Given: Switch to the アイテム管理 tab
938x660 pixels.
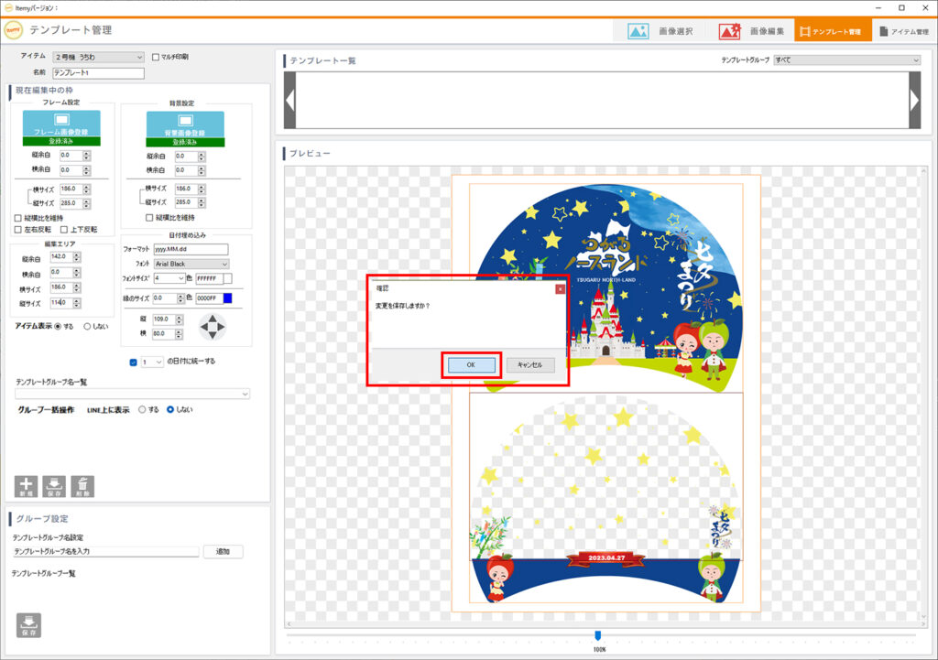Looking at the screenshot, I should click(x=903, y=31).
